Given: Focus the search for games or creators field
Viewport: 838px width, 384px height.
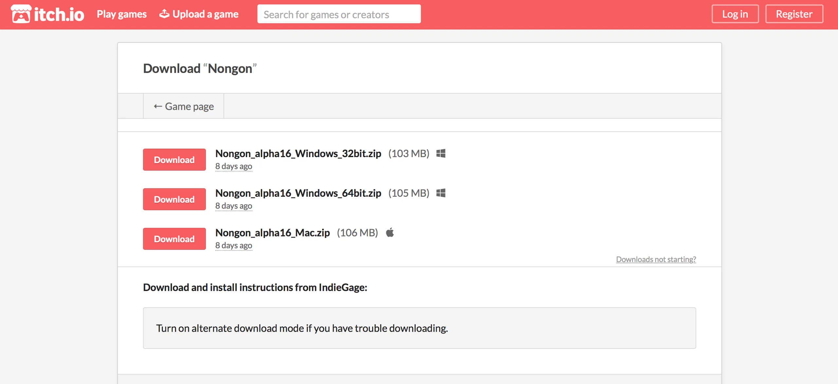Looking at the screenshot, I should pyautogui.click(x=339, y=14).
